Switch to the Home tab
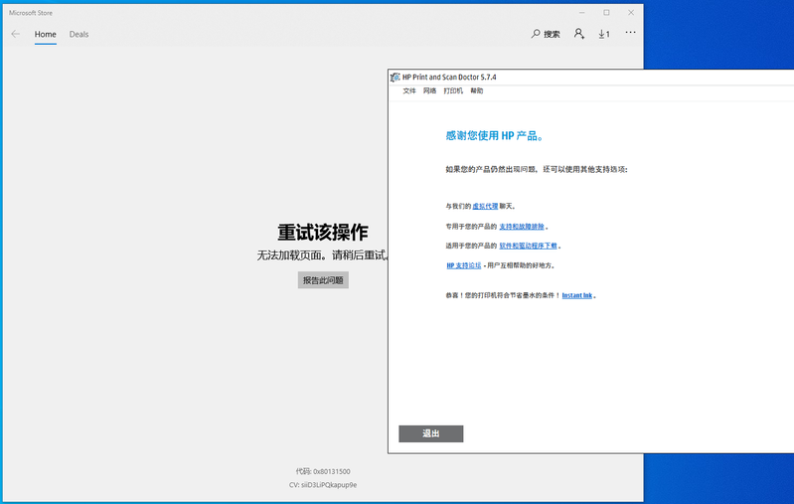 [46, 34]
